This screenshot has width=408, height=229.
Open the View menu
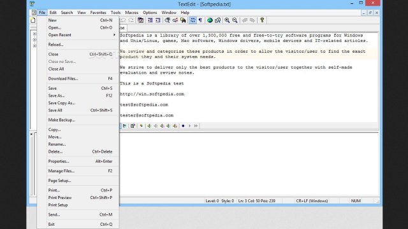pyautogui.click(x=82, y=13)
